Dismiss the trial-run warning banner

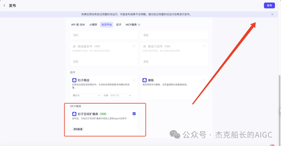(272, 14)
